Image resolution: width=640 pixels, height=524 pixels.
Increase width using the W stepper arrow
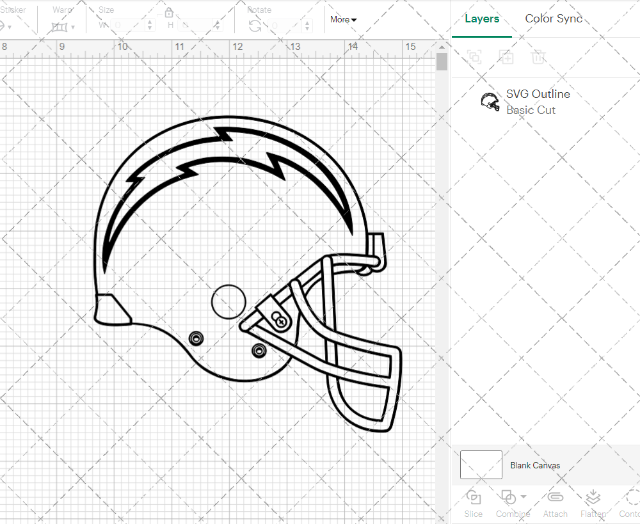(150, 23)
